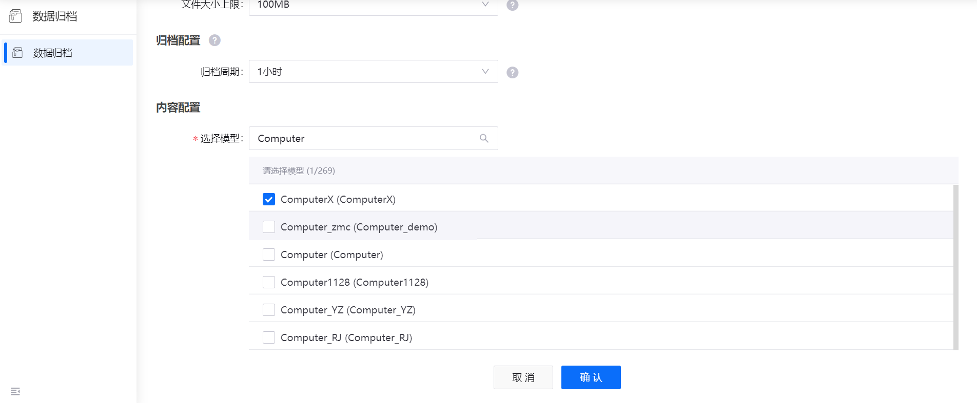Click the 数据归档 sidebar menu item icon
This screenshot has height=403, width=977.
tap(17, 52)
